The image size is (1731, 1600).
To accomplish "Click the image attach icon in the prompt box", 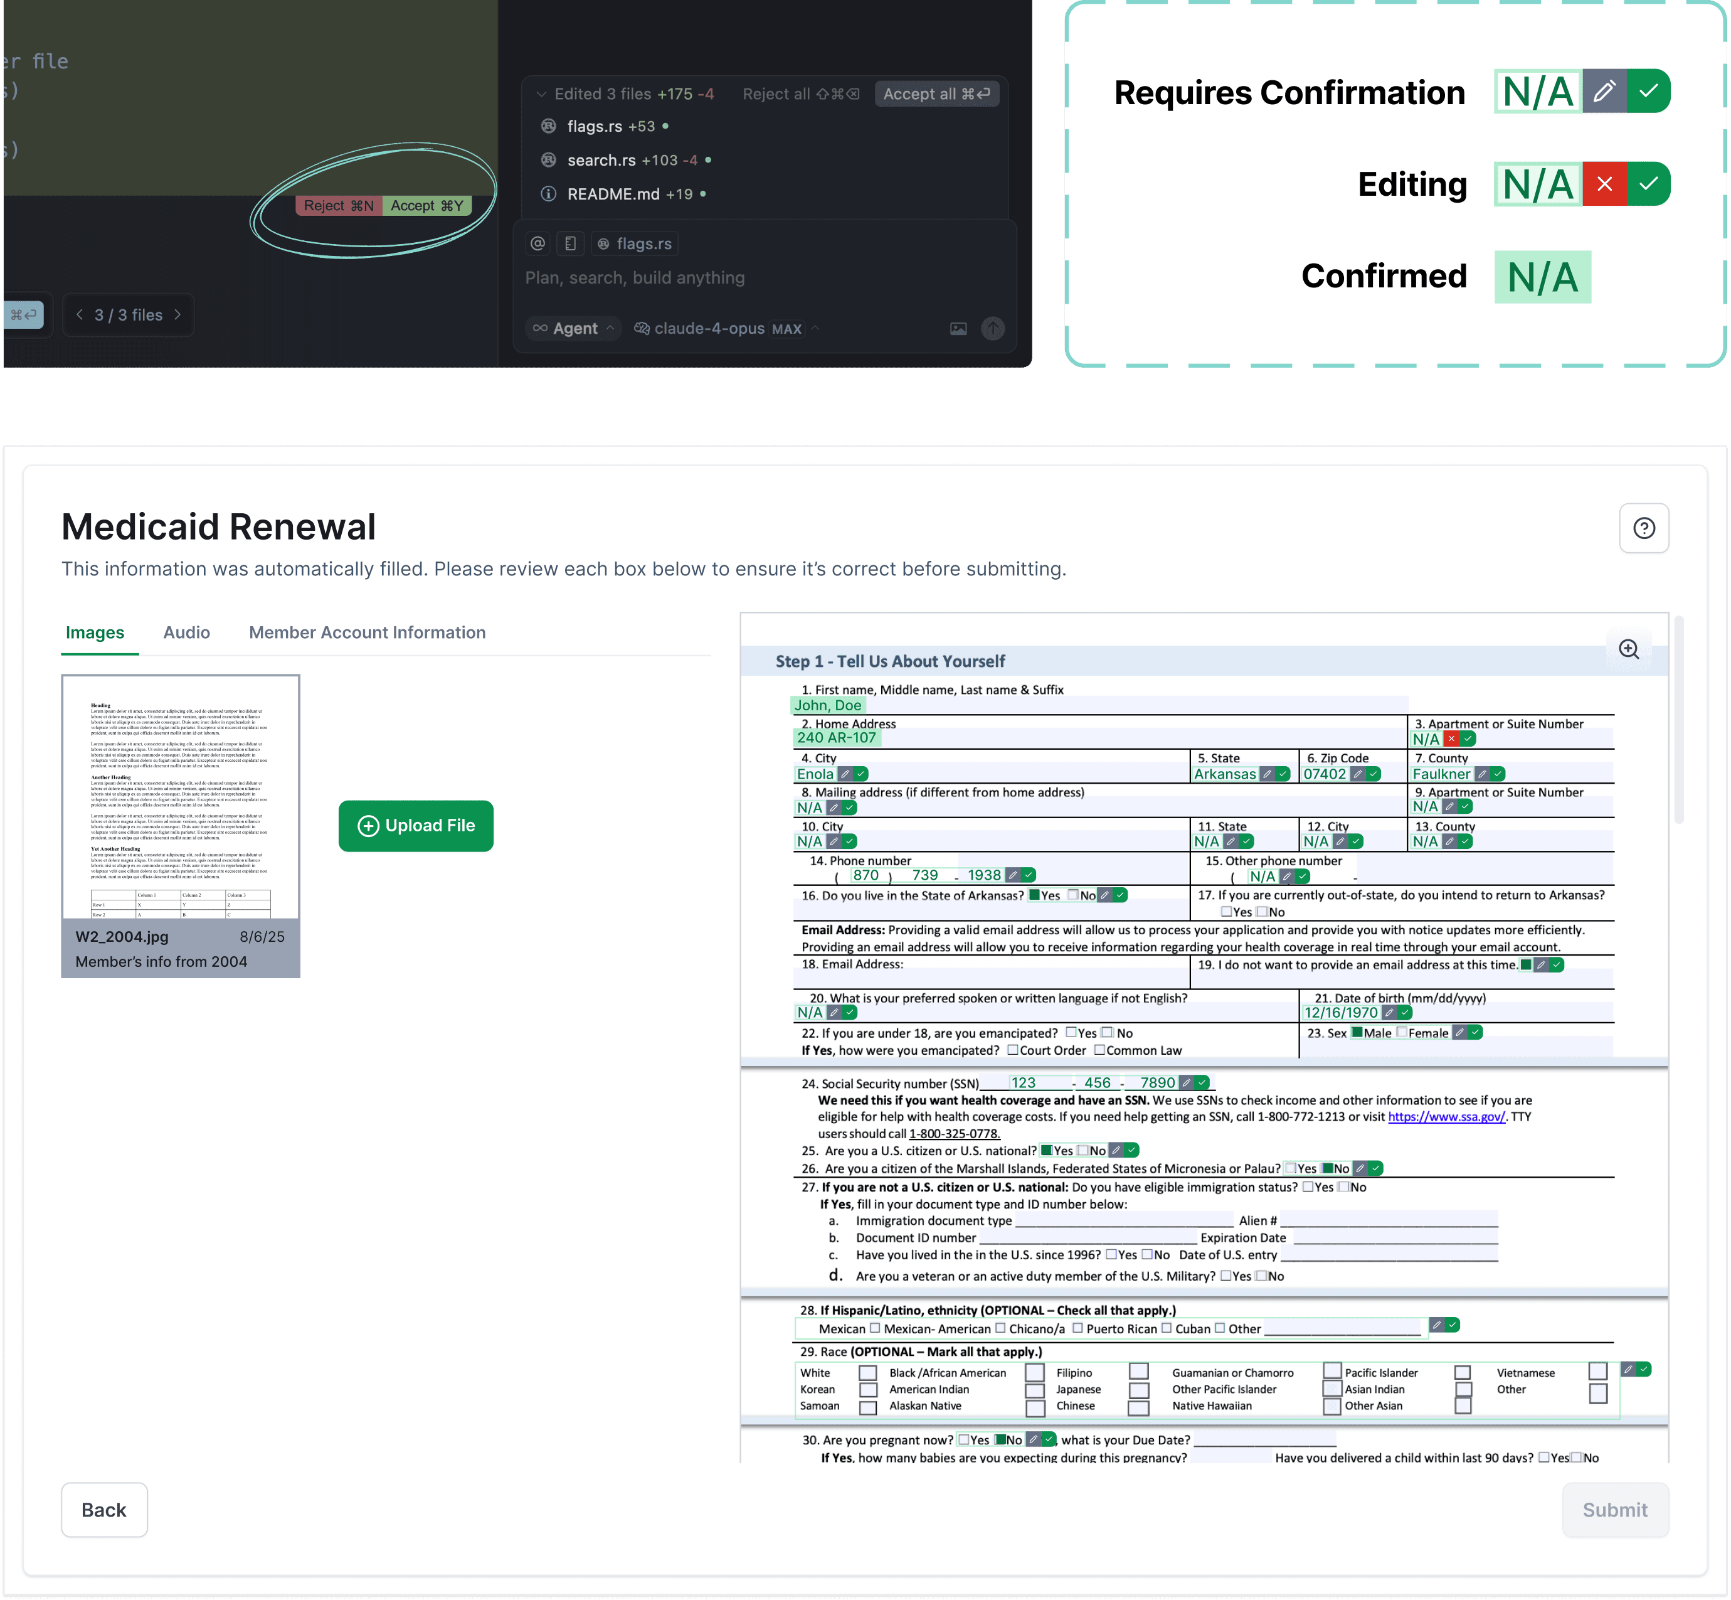I will [x=958, y=329].
